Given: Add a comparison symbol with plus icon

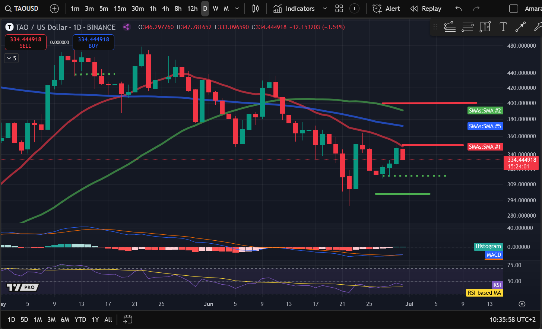Looking at the screenshot, I should [54, 9].
